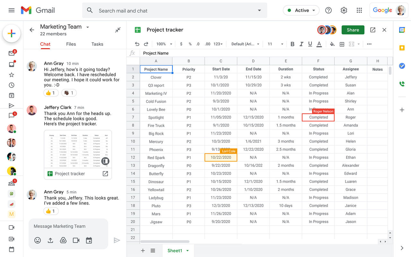Viewport: 411px width, 257px height.
Task: Format as percent in toolbar
Action: tap(190, 44)
